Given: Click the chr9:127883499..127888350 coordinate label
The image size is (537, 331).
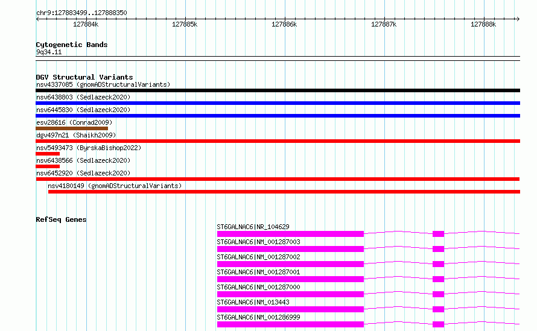Looking at the screenshot, I should [81, 13].
